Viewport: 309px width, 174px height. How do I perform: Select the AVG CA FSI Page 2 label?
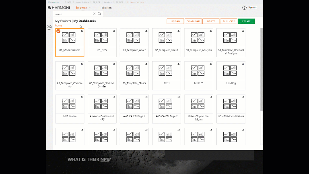tap(167, 116)
